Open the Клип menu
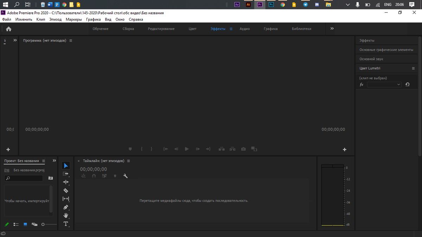This screenshot has height=237, width=422. [x=41, y=20]
